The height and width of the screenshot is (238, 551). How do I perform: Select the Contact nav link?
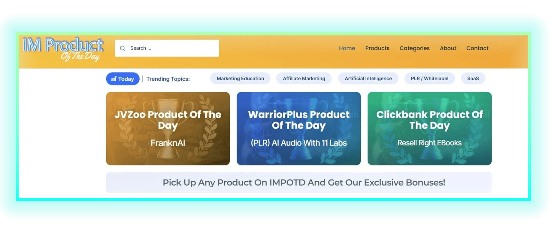[x=477, y=48]
